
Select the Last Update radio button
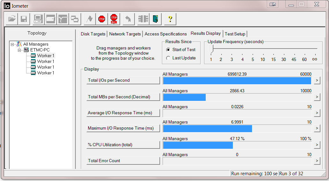(168, 58)
